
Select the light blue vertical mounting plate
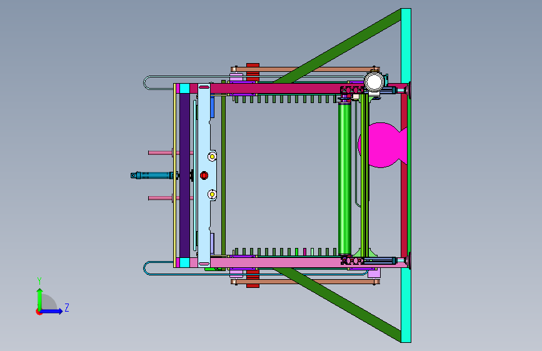(204, 175)
